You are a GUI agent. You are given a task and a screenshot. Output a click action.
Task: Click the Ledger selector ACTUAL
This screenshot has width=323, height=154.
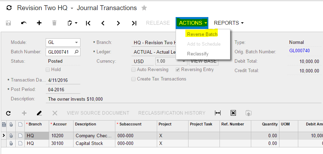click(x=153, y=52)
